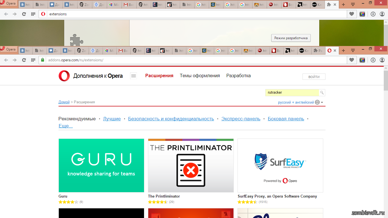
Task: Open the hamburger menu beside 'Дополнения к Opera'
Action: tap(133, 76)
